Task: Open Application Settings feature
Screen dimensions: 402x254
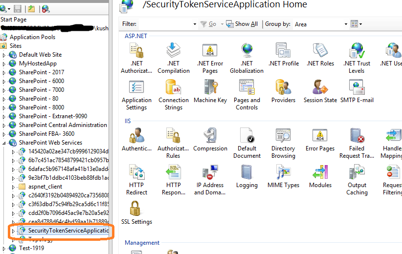Action: pyautogui.click(x=136, y=95)
